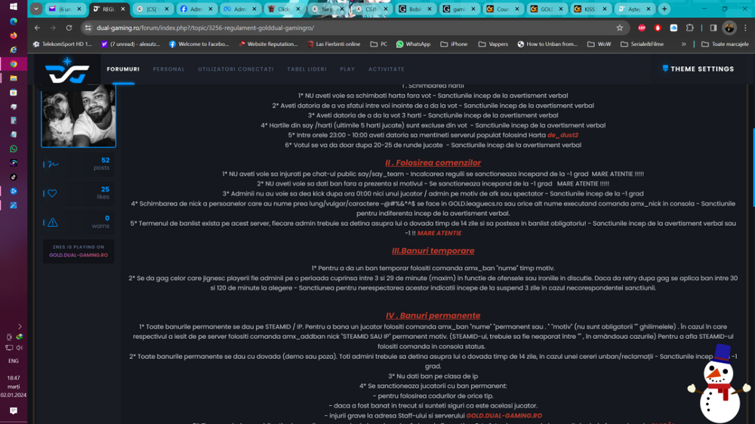Open a new browser tab
755x424 pixels.
coord(664,8)
